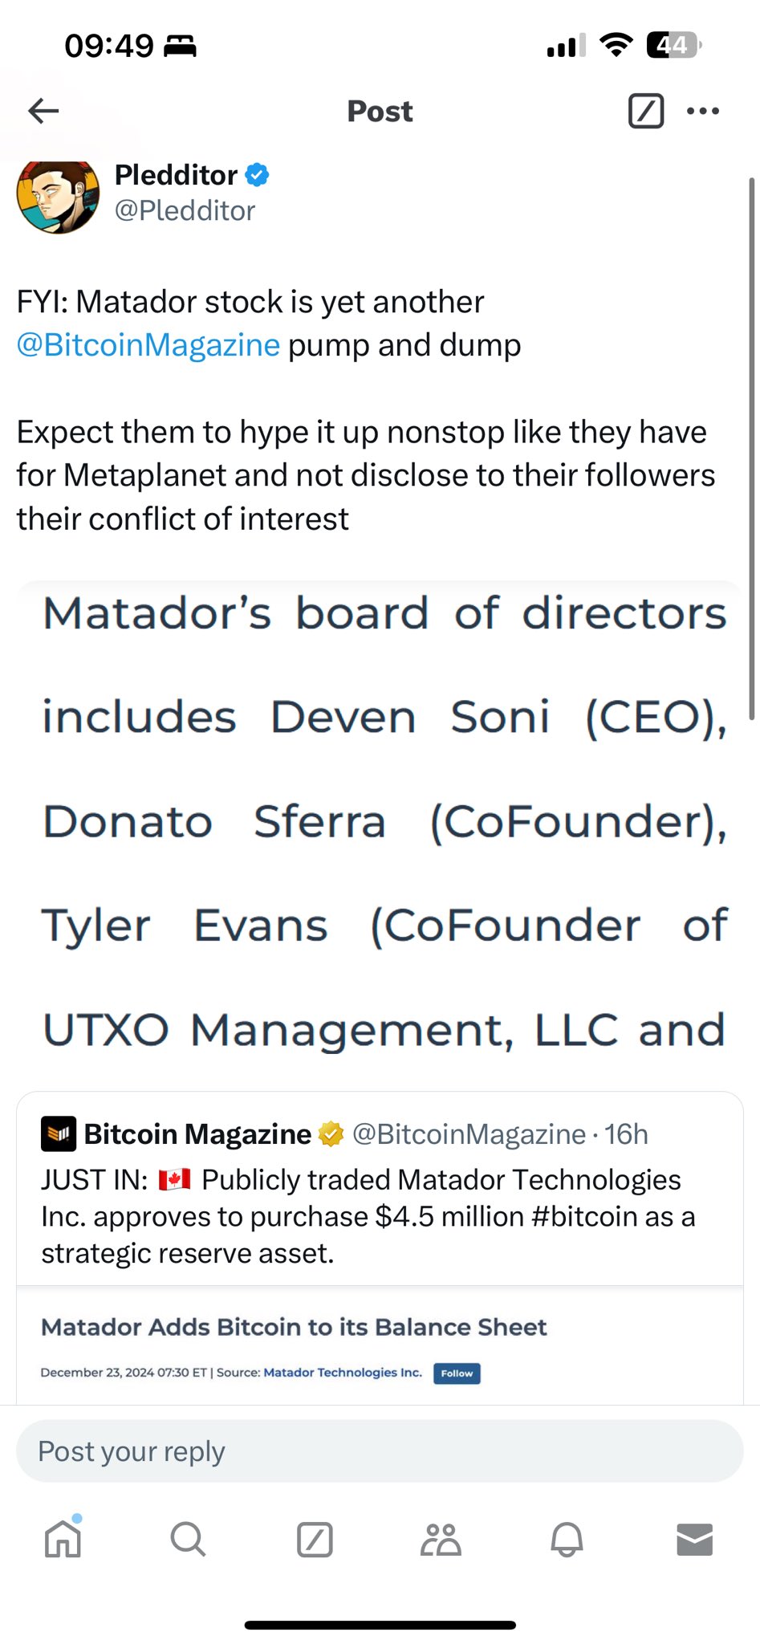The height and width of the screenshot is (1644, 760).
Task: Open the @BitcoinMagazine mention link
Action: pos(148,345)
